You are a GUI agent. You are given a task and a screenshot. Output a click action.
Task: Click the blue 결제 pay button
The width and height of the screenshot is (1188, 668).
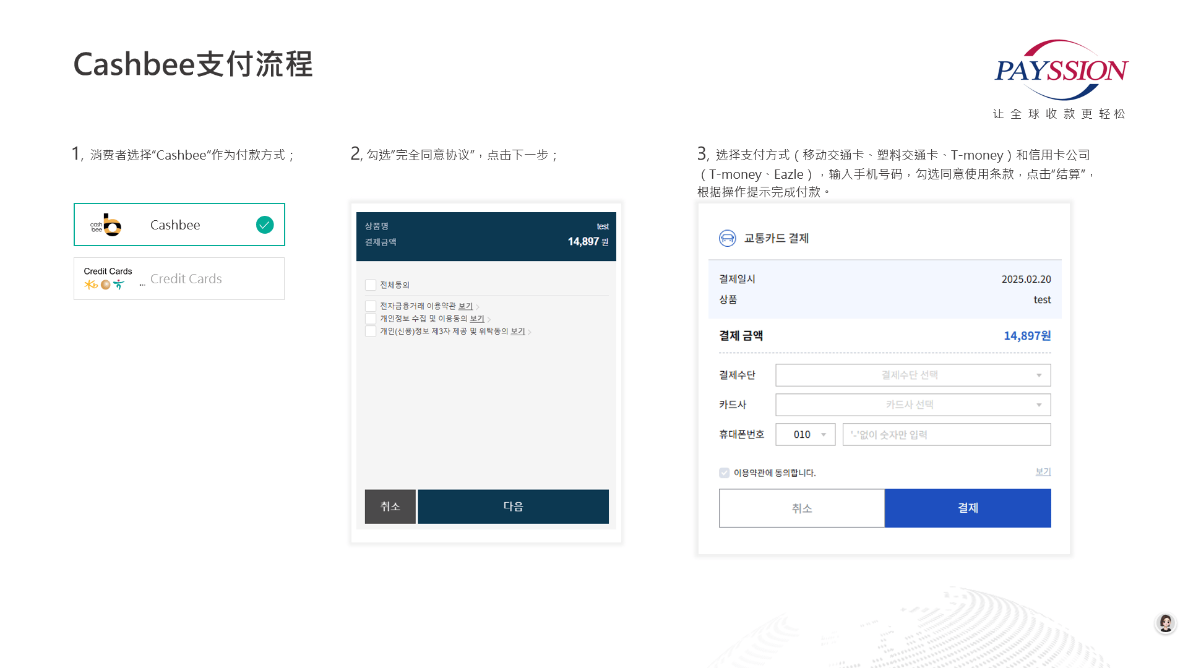968,508
